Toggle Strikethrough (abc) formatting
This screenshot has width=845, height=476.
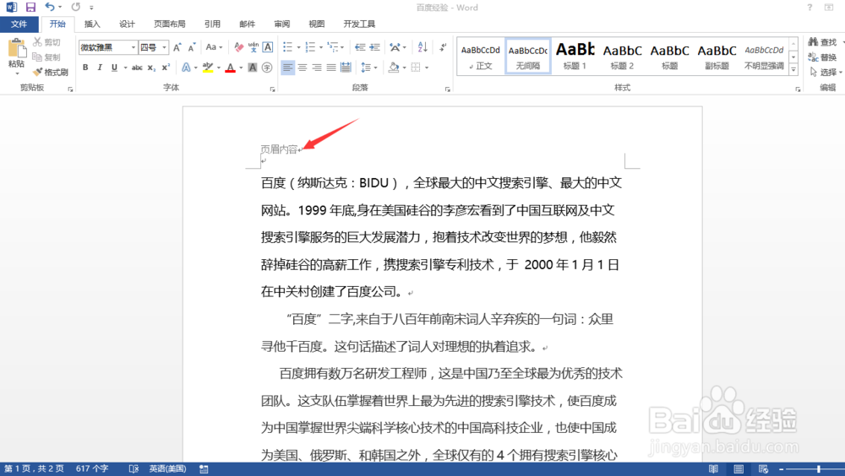[x=137, y=68]
